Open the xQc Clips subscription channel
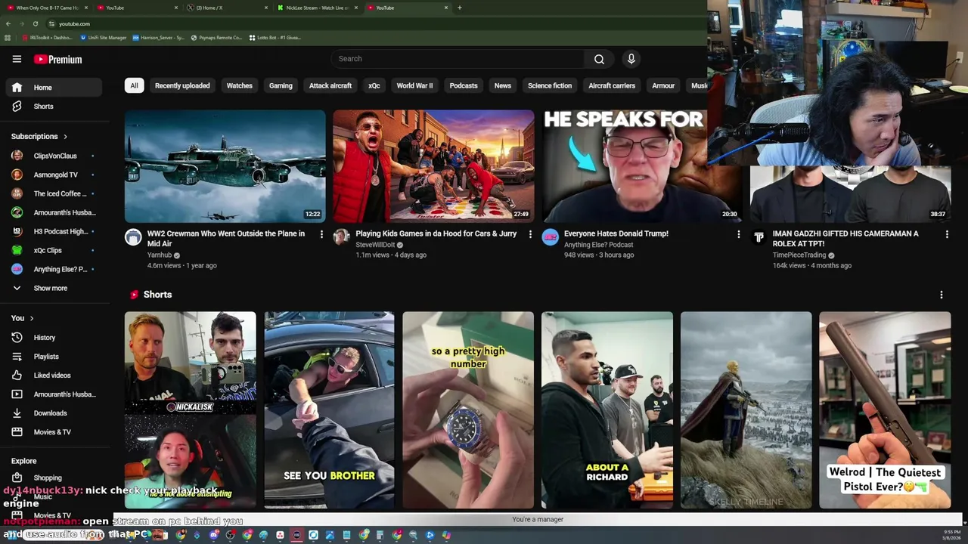968x544 pixels. [53, 250]
